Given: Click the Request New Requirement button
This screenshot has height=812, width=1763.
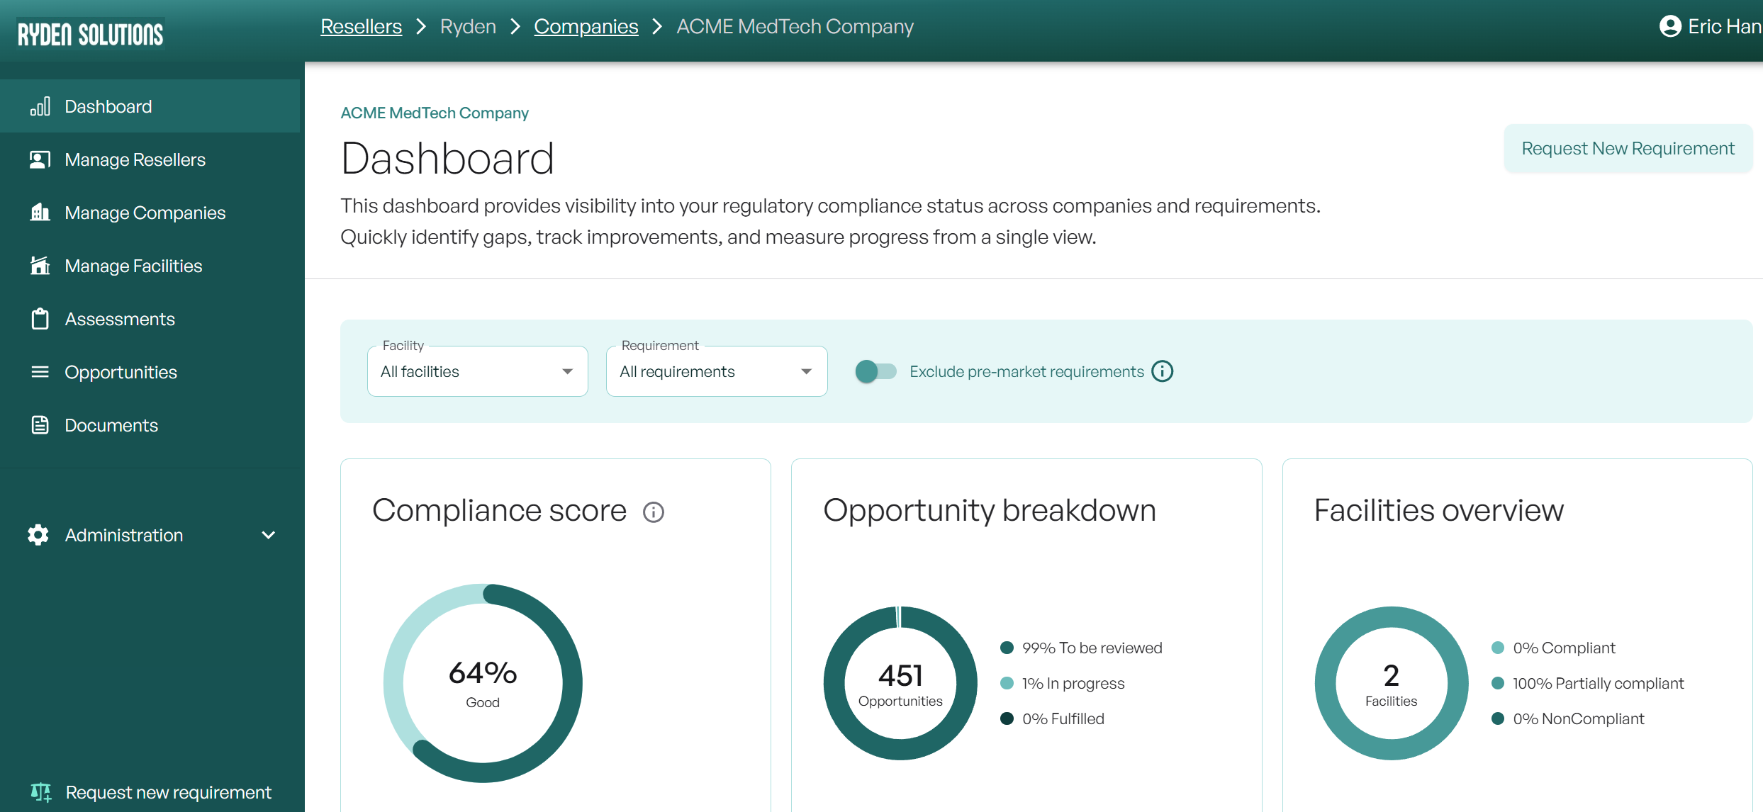Looking at the screenshot, I should 1628,148.
